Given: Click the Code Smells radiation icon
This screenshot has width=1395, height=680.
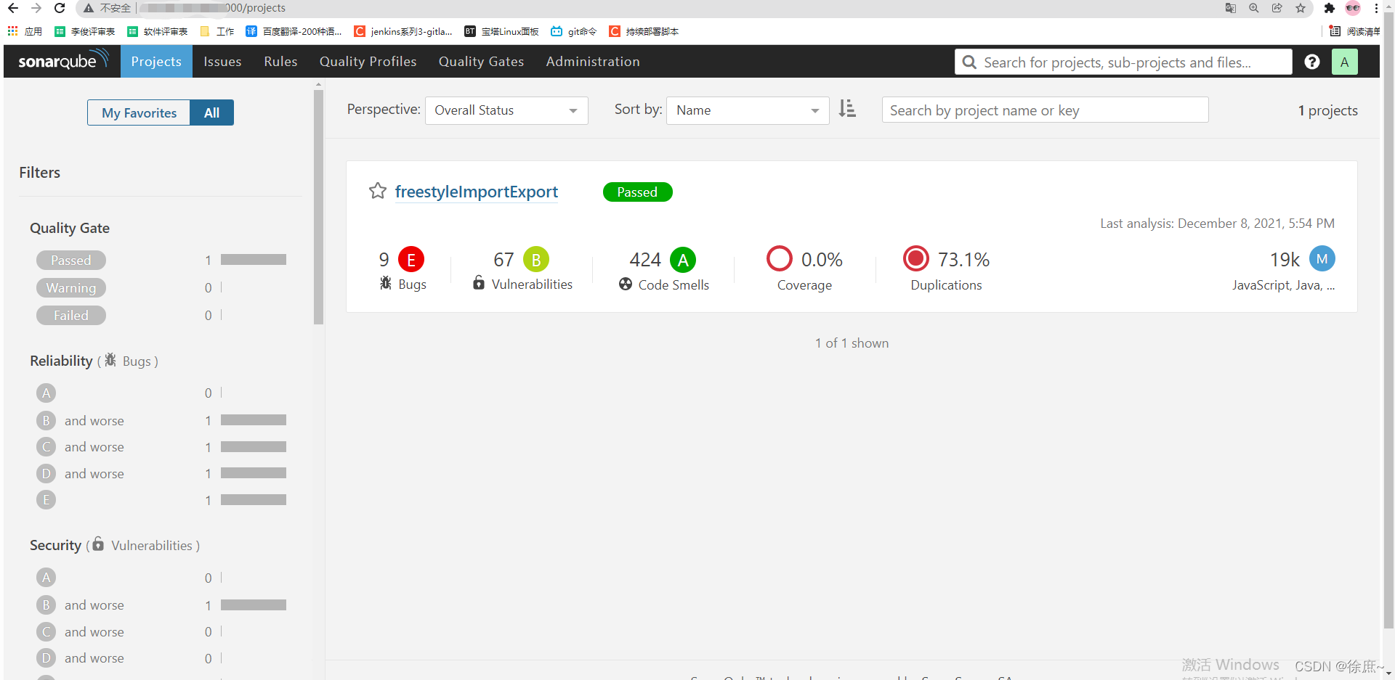Looking at the screenshot, I should (626, 284).
